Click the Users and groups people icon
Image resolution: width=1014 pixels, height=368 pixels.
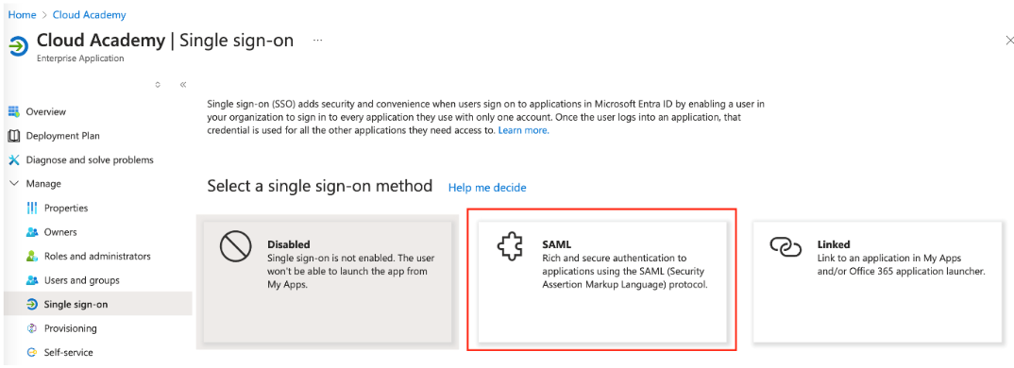tap(32, 280)
